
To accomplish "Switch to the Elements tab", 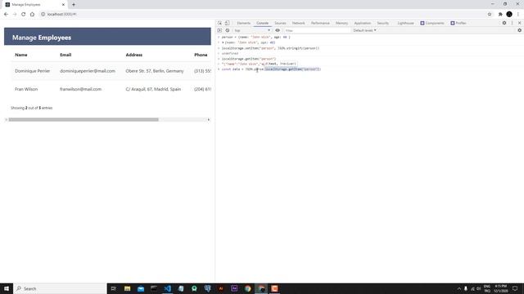I will pos(244,23).
